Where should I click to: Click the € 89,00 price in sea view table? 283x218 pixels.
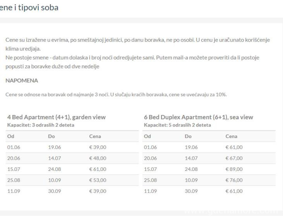coord(234,169)
